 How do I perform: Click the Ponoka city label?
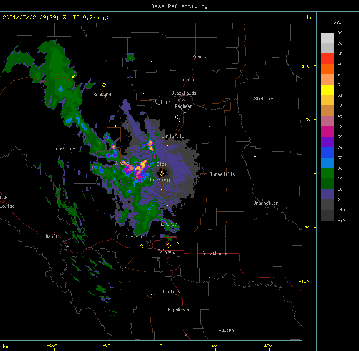(200, 57)
